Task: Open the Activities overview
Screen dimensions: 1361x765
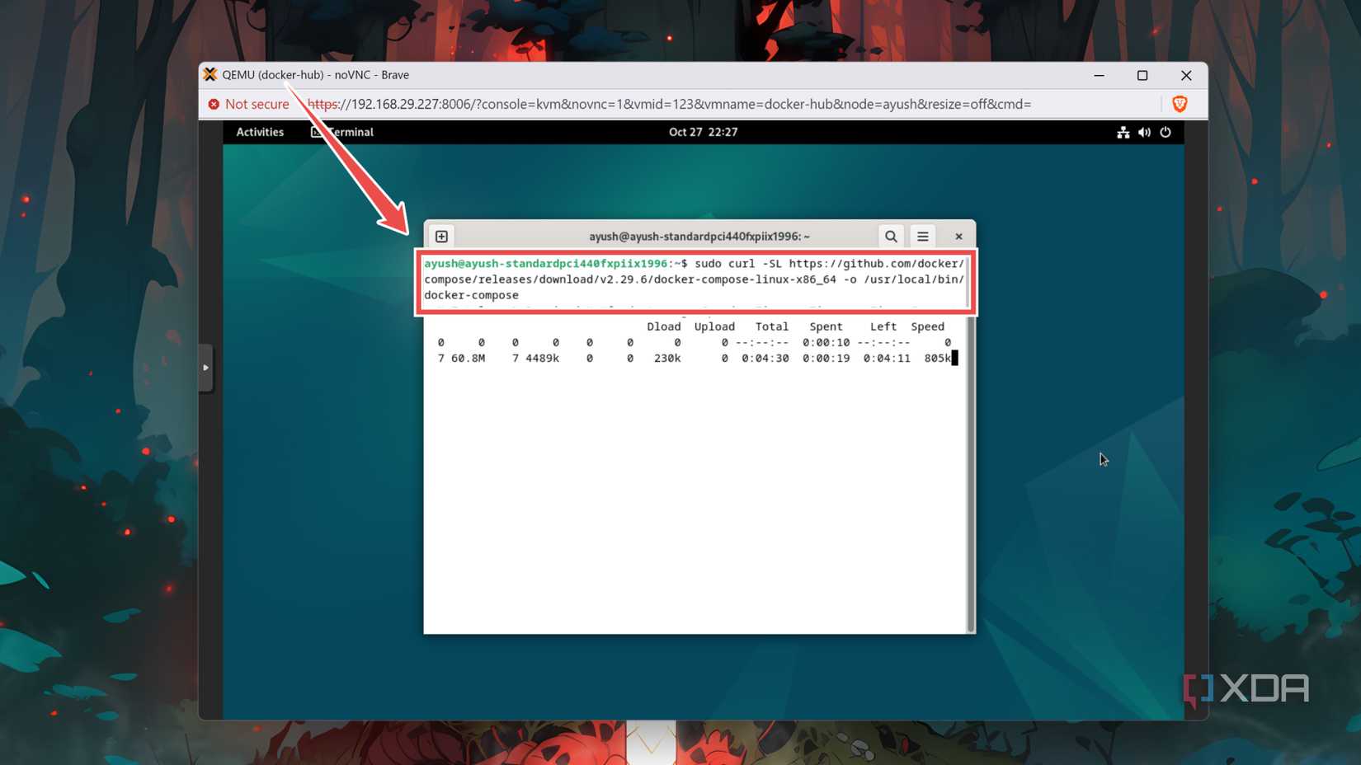Action: 260,132
